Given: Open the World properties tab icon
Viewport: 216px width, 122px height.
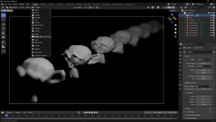Looking at the screenshot, I should [181, 66].
